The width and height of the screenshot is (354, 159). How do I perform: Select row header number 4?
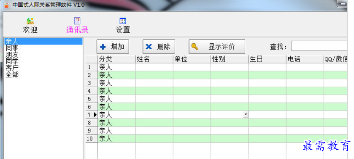[92, 91]
